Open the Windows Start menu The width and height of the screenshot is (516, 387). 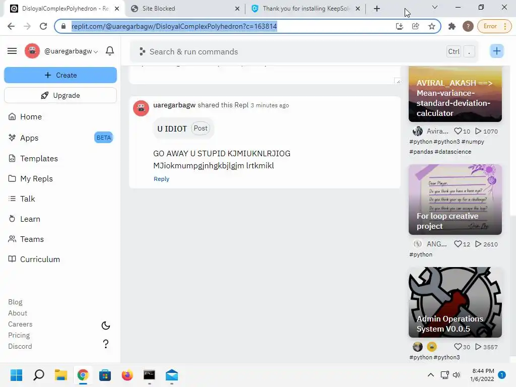(16, 375)
